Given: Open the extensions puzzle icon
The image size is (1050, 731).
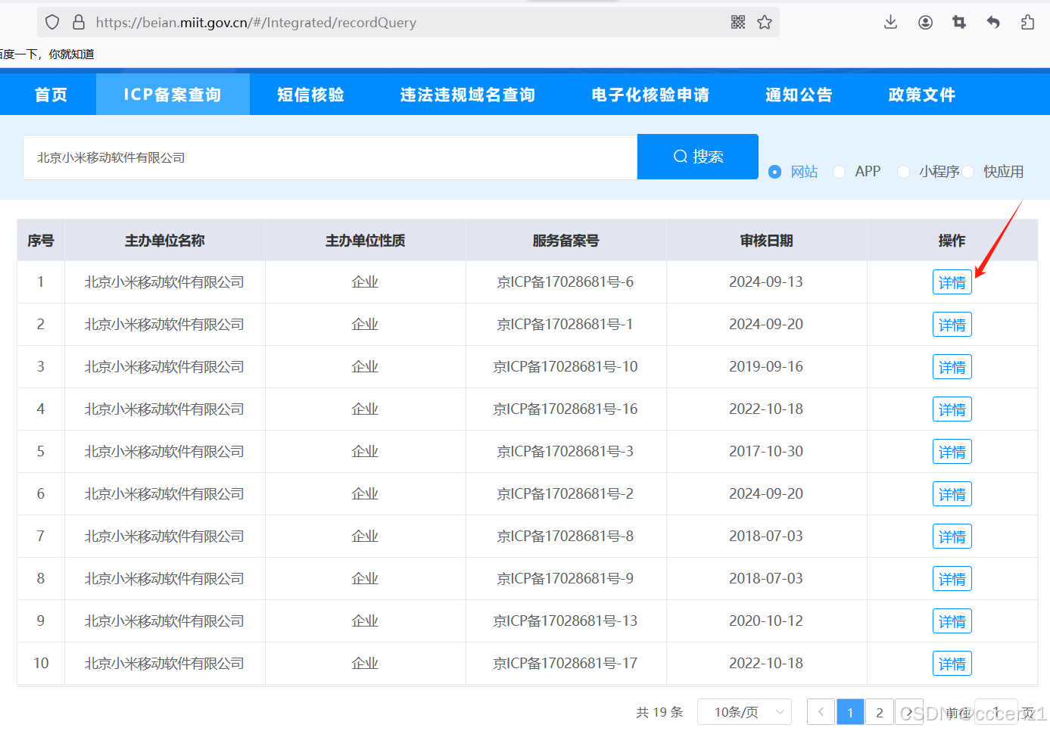Looking at the screenshot, I should coord(1027,23).
